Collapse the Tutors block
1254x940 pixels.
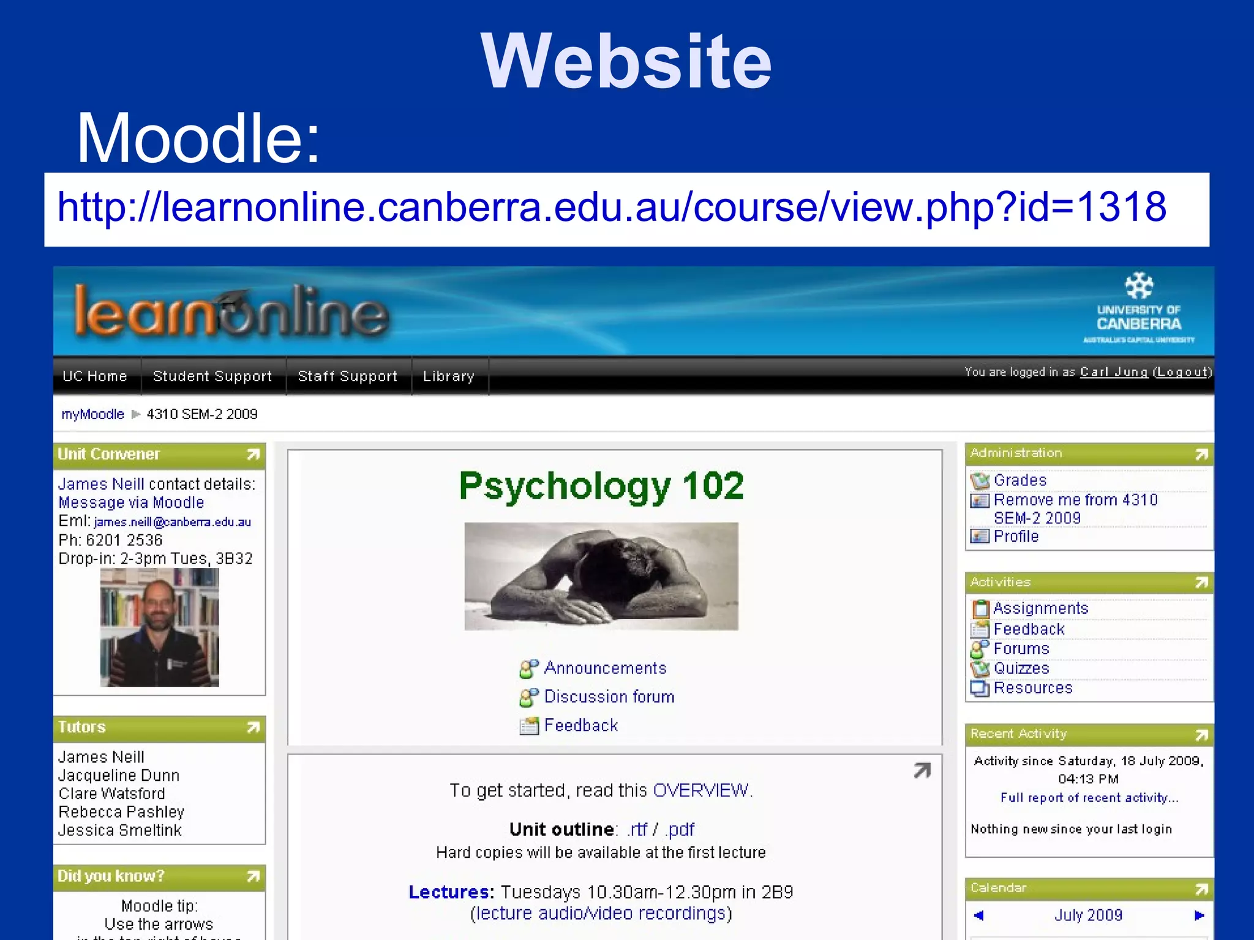tap(253, 728)
